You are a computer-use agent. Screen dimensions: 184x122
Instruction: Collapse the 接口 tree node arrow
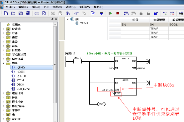pos(67,19)
